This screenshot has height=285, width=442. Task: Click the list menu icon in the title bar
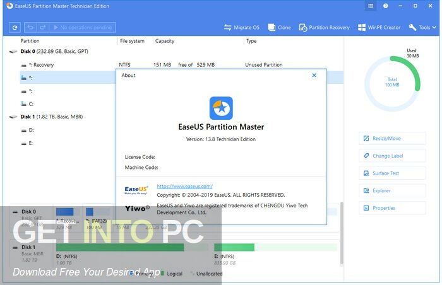point(371,6)
